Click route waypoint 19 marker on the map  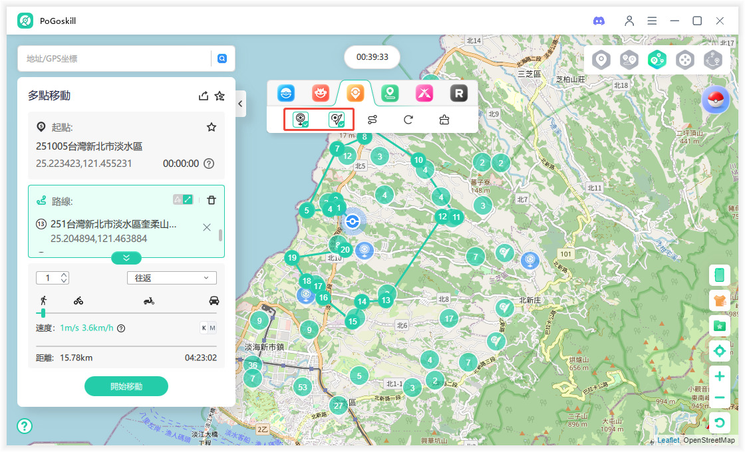point(292,258)
